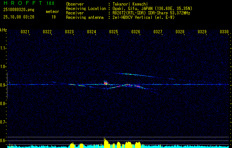This screenshot has height=148, width=232.
Task: Click the 0324 time axis marker
Action: pos(91,32)
